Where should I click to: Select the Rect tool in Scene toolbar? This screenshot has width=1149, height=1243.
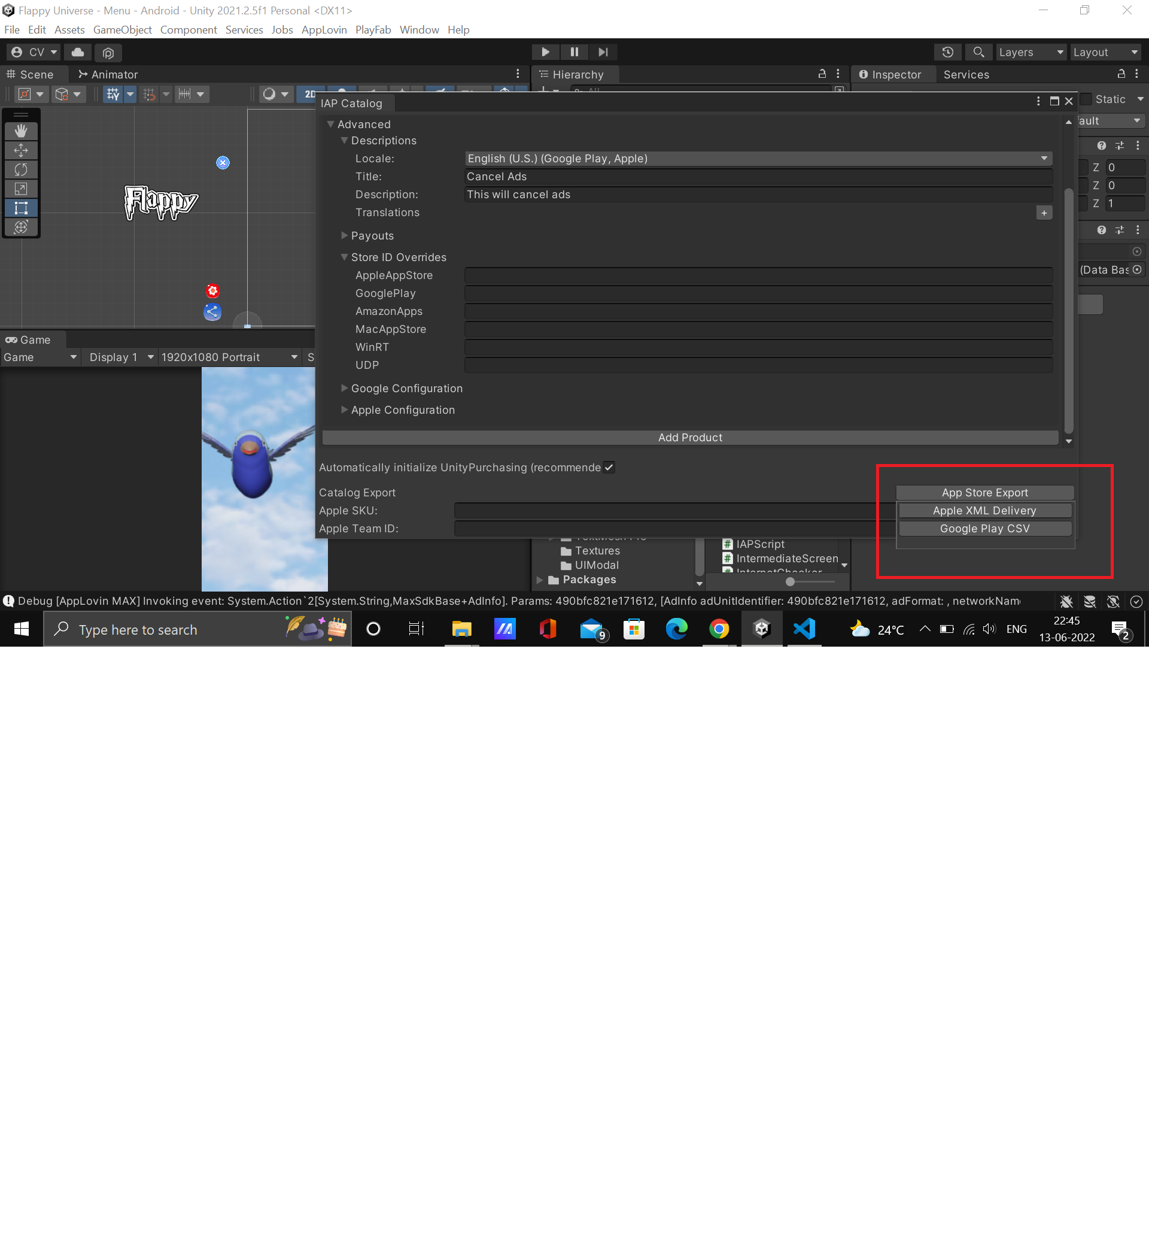[x=21, y=208]
